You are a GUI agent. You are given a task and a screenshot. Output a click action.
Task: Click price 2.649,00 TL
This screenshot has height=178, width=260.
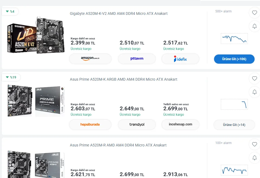(132, 109)
